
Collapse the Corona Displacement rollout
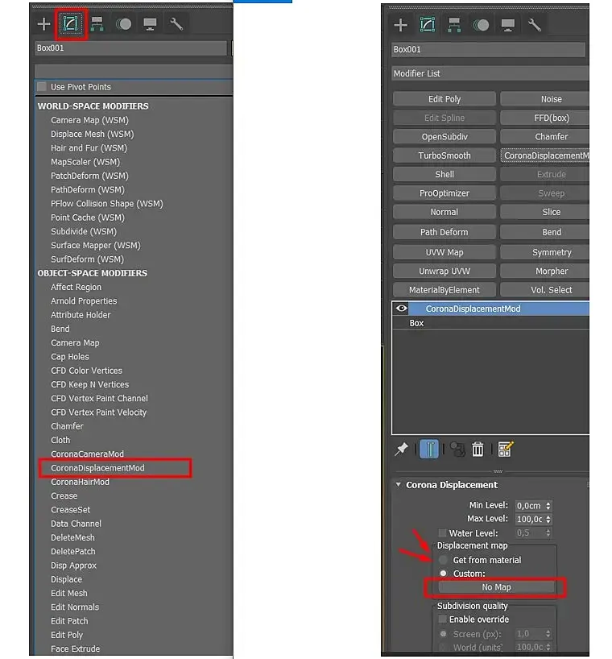[398, 485]
